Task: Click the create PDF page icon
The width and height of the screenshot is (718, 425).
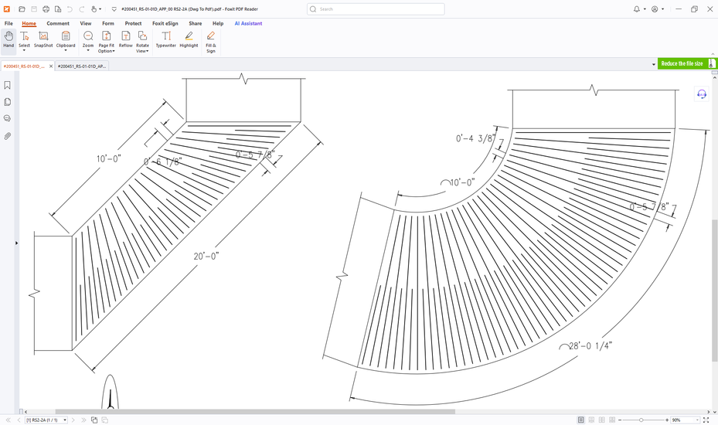Action: [58, 9]
